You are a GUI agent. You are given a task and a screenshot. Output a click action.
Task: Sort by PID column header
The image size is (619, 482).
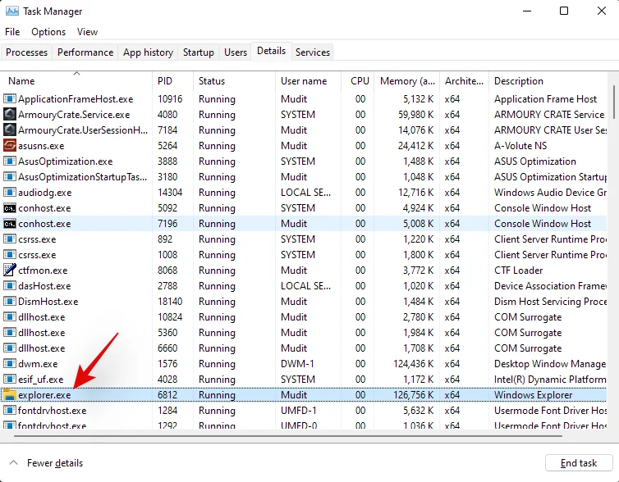pyautogui.click(x=166, y=81)
